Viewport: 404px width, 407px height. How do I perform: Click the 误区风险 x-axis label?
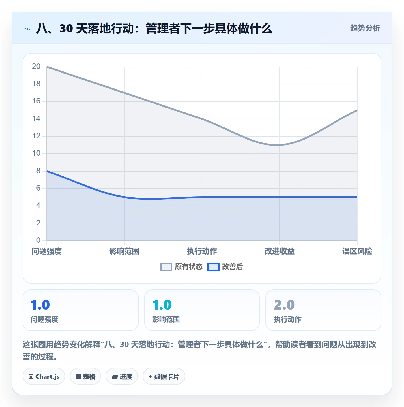[357, 251]
